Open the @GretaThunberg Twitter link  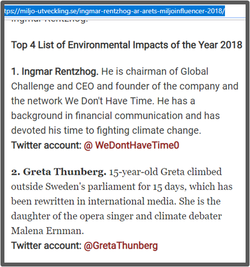click(121, 245)
